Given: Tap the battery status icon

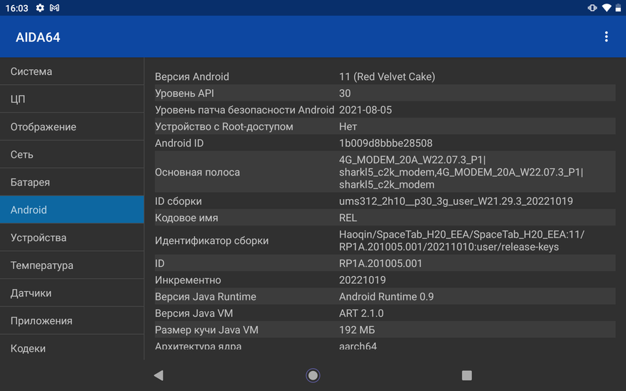Looking at the screenshot, I should point(618,8).
